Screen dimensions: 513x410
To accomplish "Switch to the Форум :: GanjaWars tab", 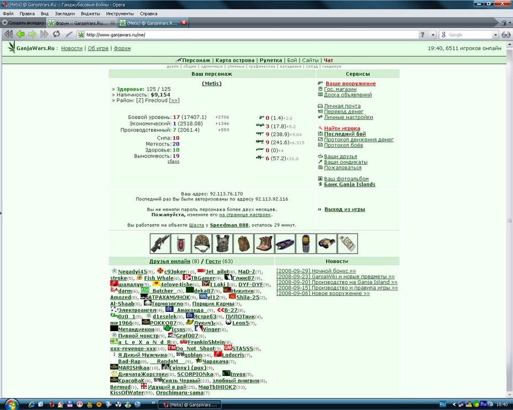I will (x=81, y=23).
